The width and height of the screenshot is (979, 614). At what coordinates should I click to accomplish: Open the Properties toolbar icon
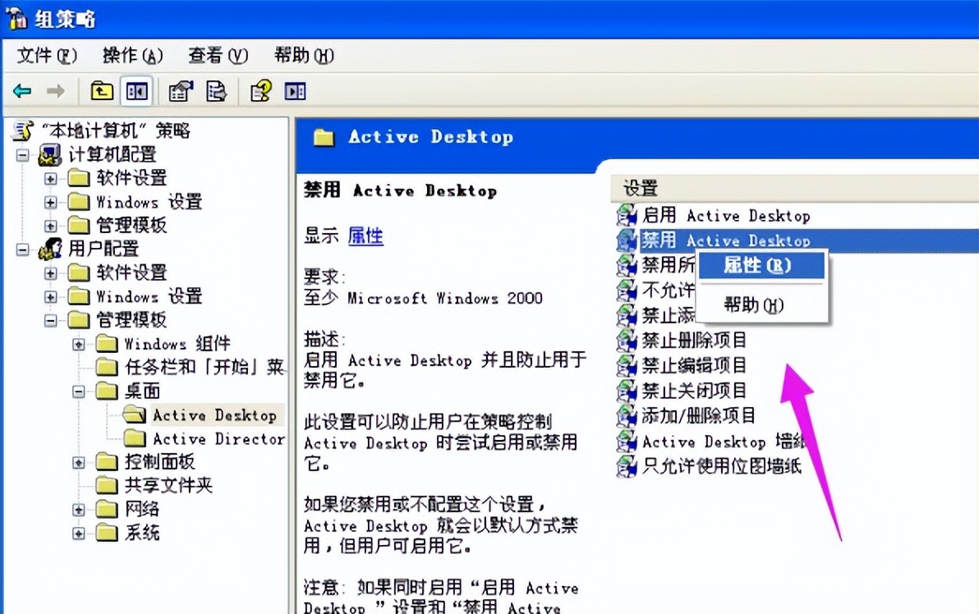point(181,92)
